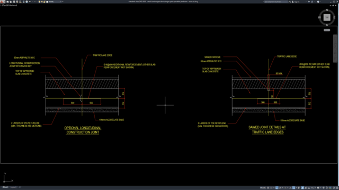Toggle the drawing grid display icon
339x190 pixels.
point(268,188)
